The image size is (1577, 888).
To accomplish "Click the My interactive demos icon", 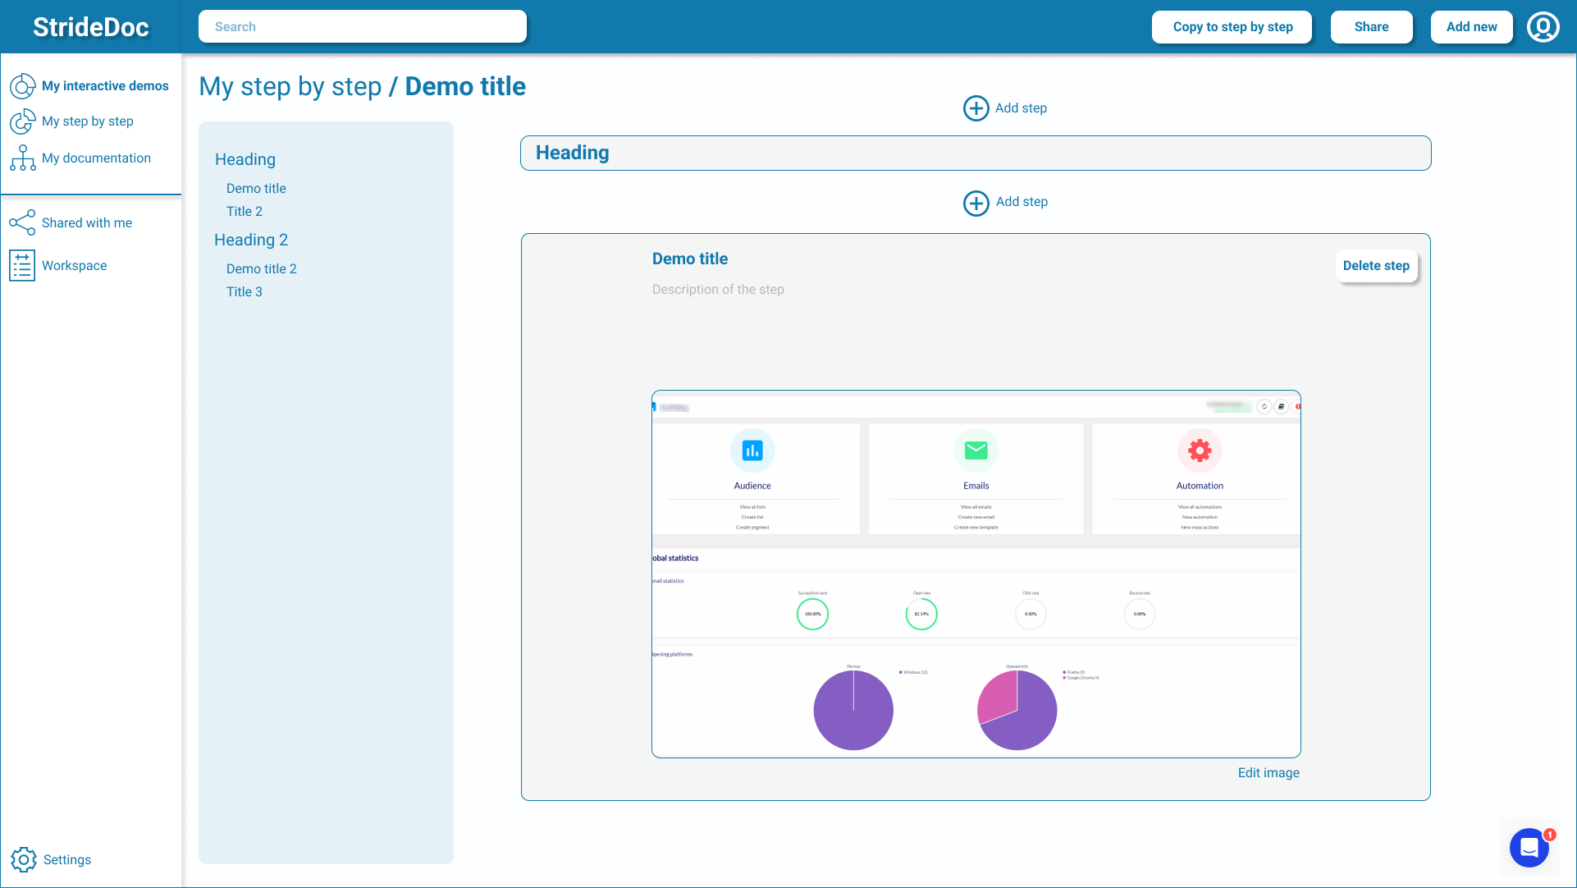I will (x=22, y=86).
